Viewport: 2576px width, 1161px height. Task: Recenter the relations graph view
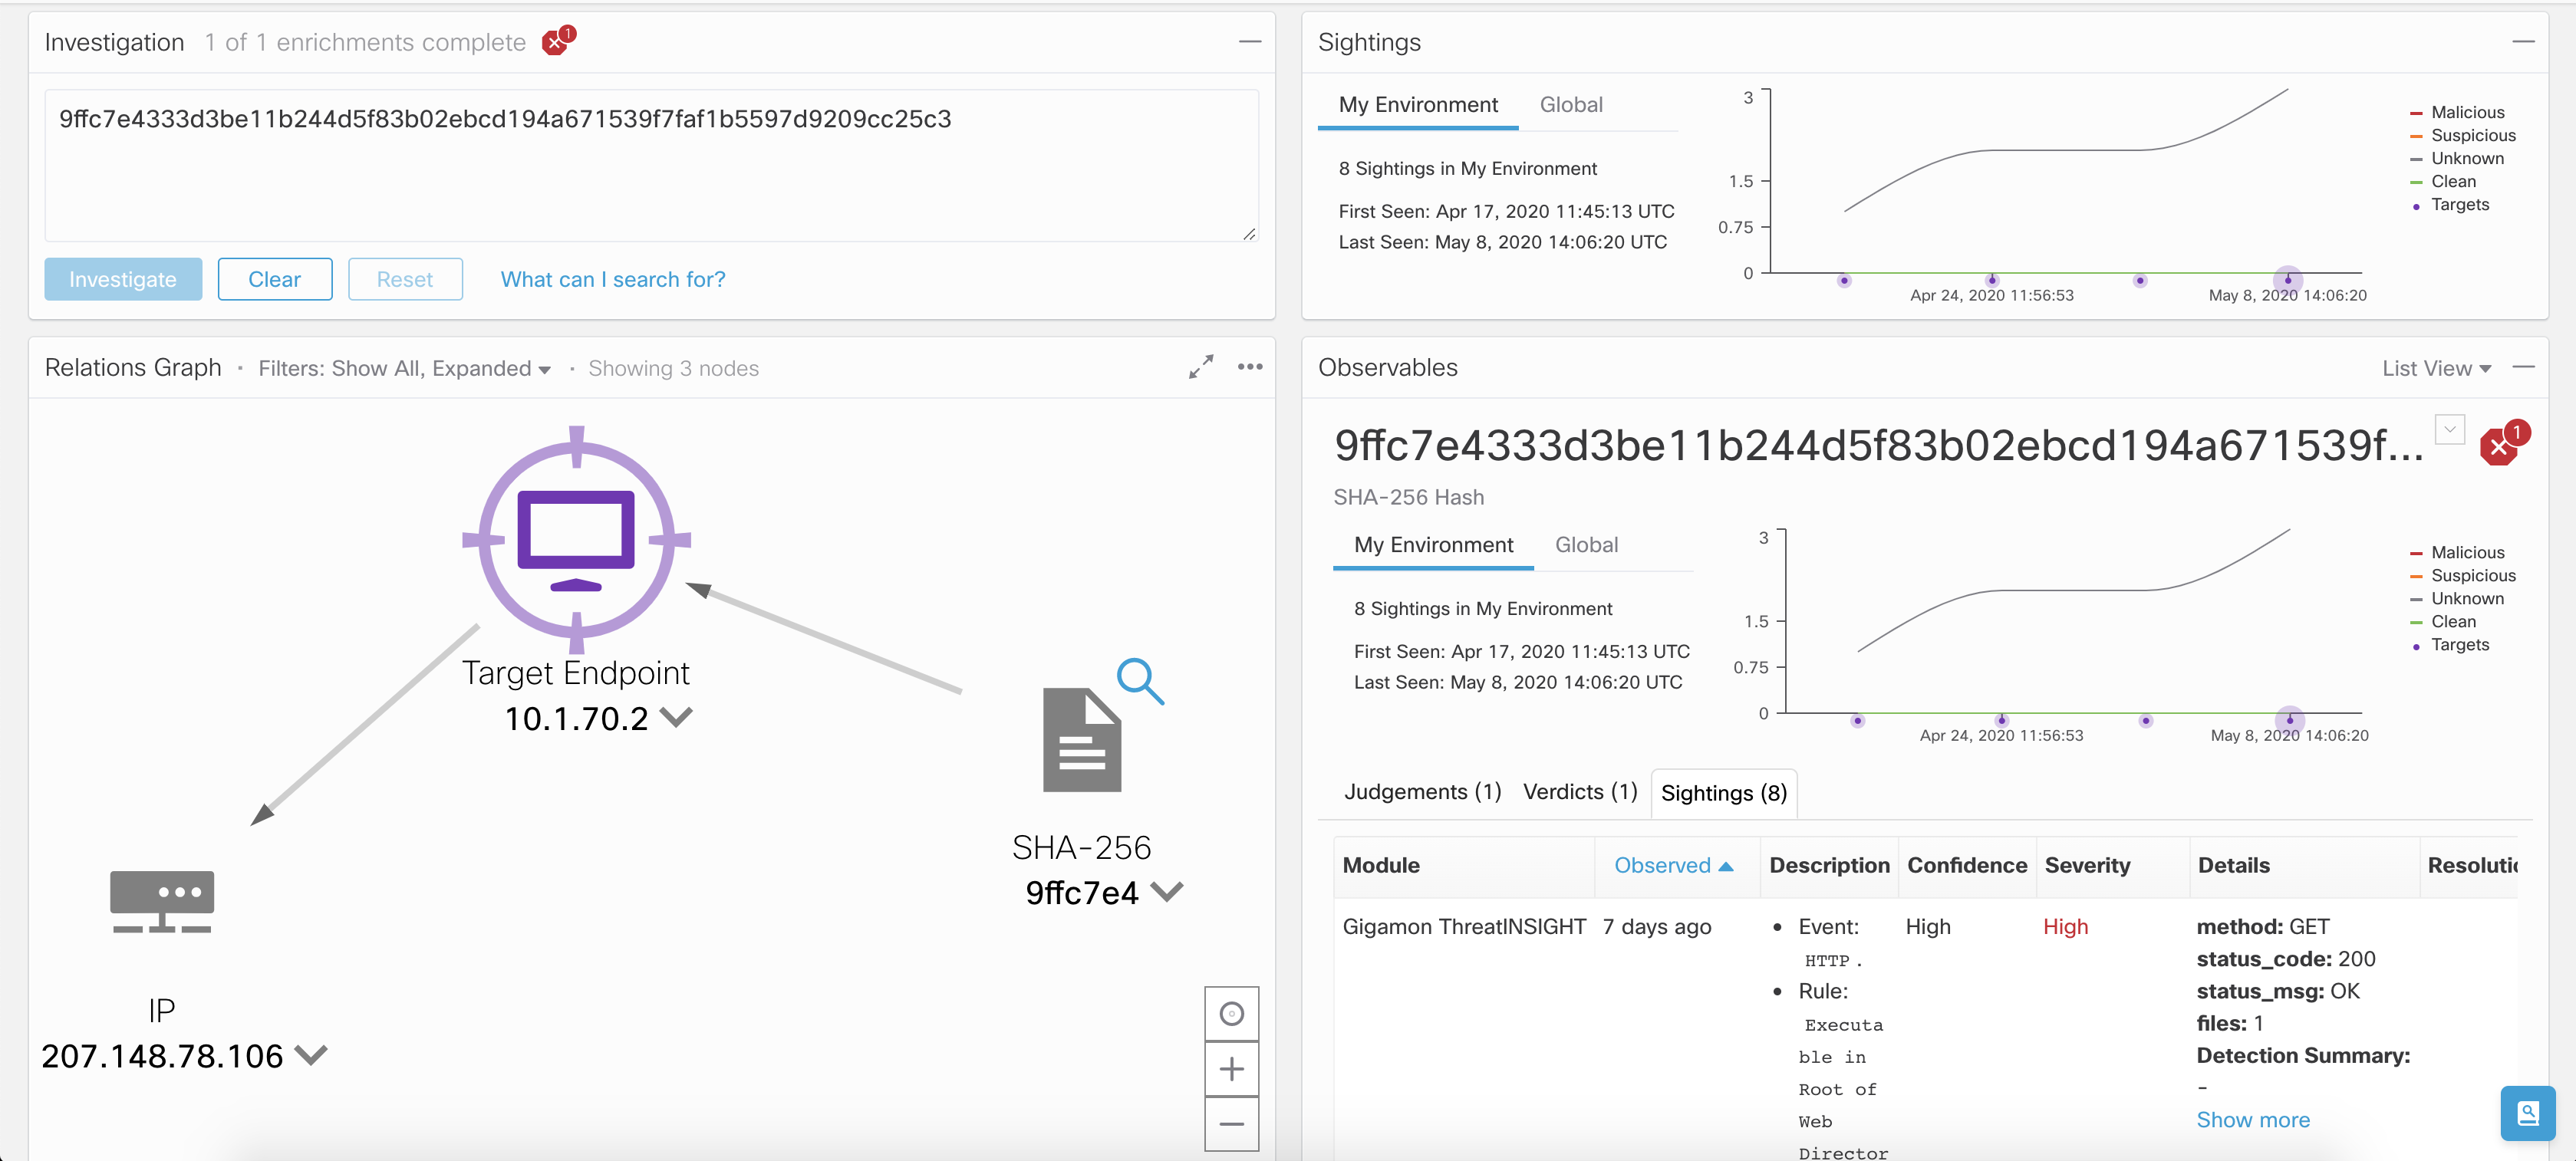1231,1014
